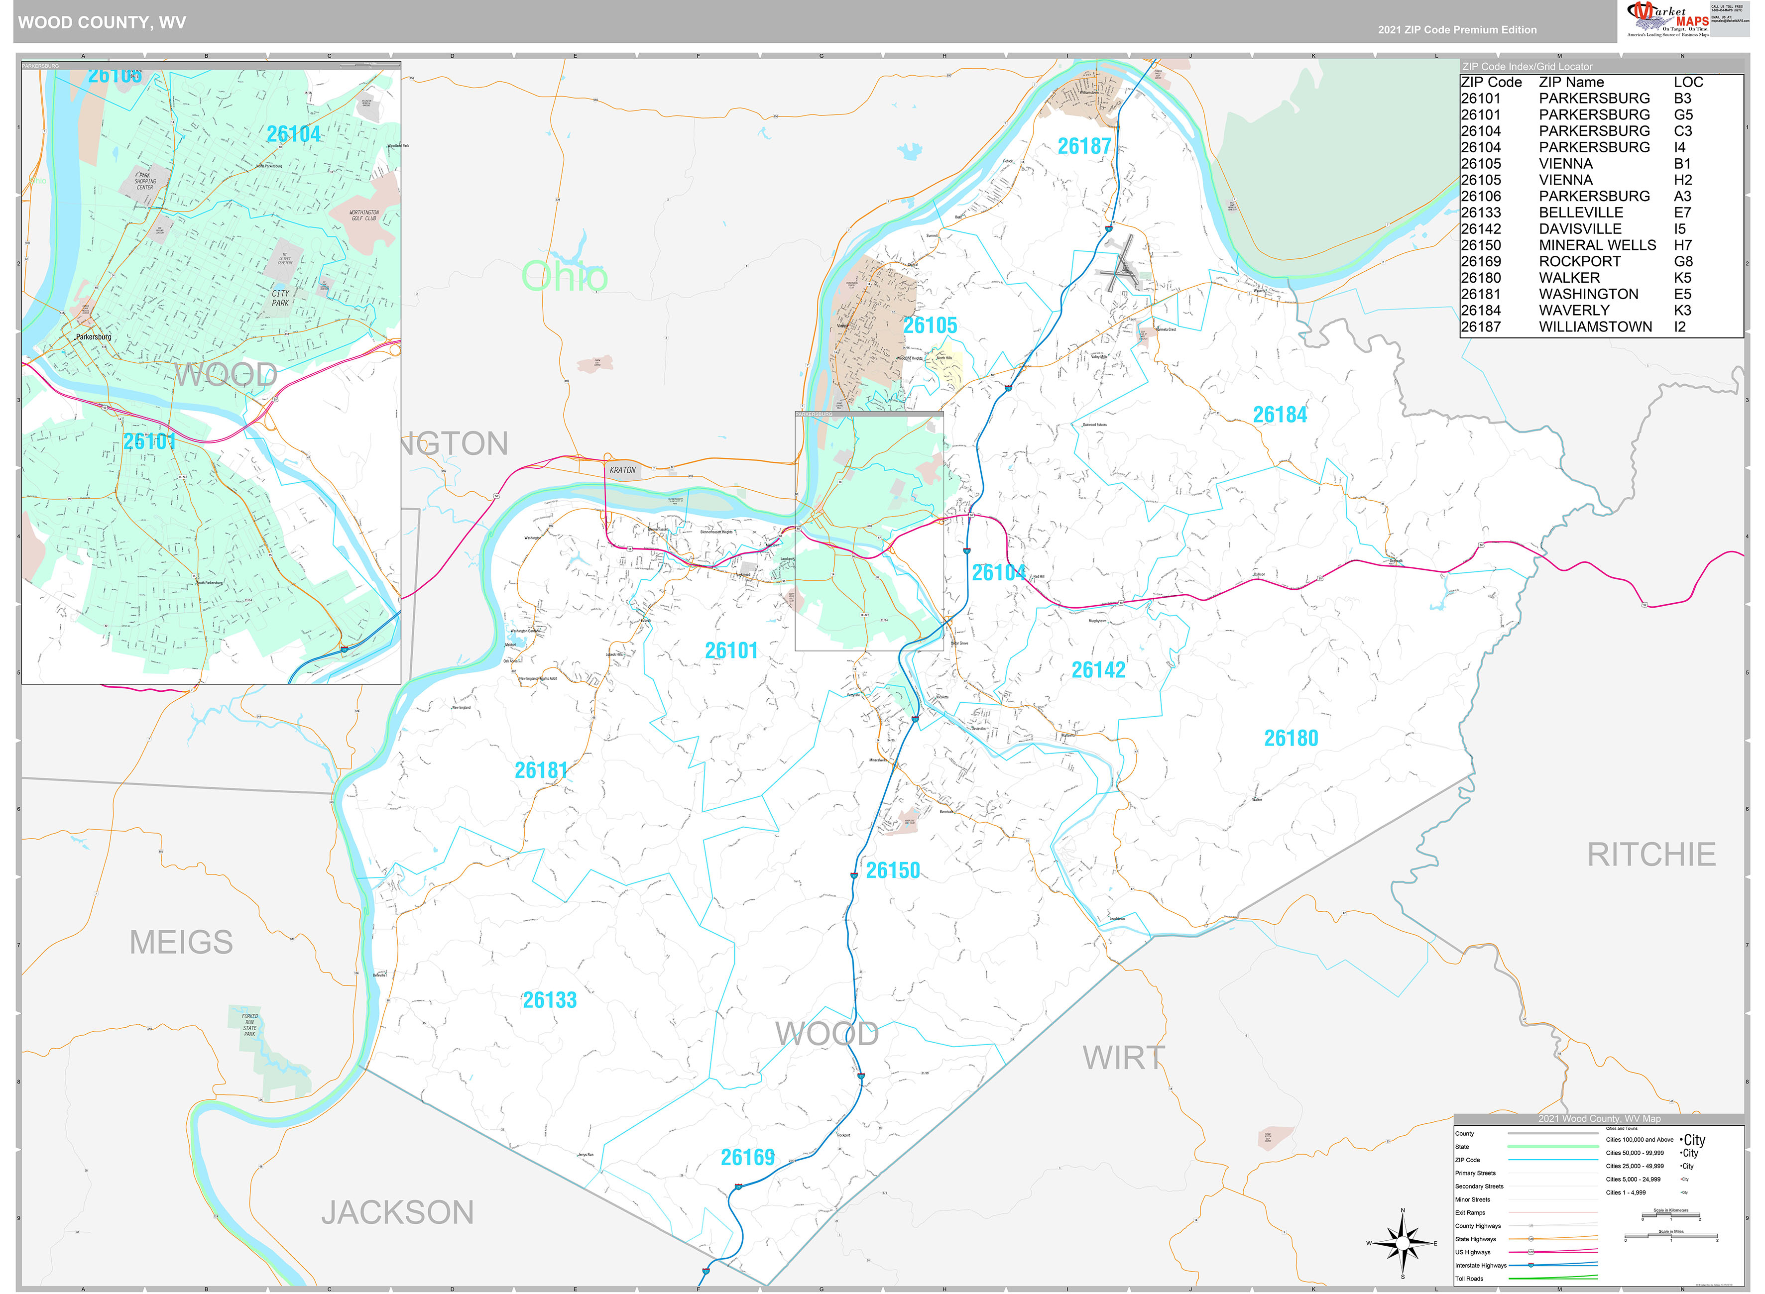The height and width of the screenshot is (1294, 1765).
Task: Click the 26180 ZIP code label
Action: tap(1291, 738)
